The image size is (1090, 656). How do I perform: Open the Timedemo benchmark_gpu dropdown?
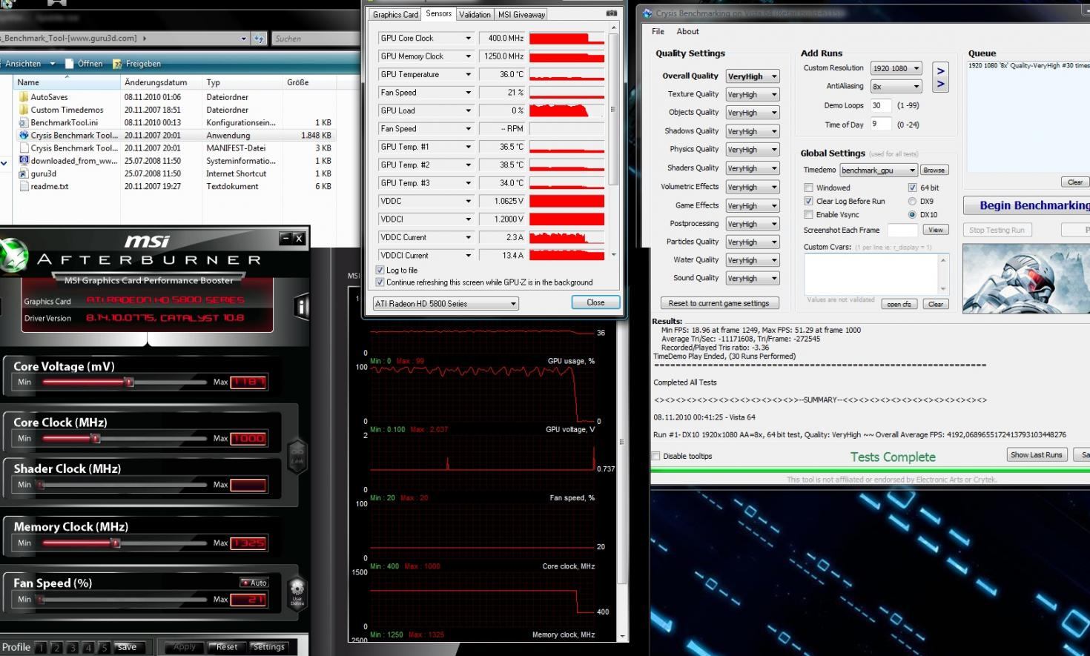879,170
